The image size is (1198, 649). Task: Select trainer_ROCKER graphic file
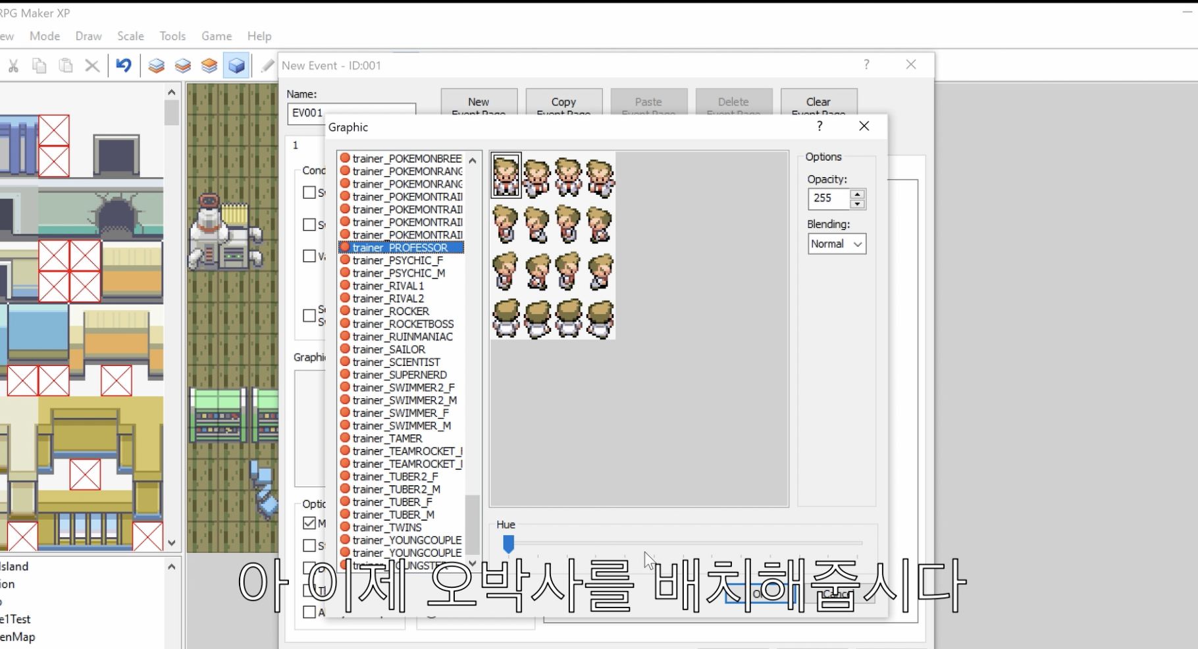pos(390,311)
